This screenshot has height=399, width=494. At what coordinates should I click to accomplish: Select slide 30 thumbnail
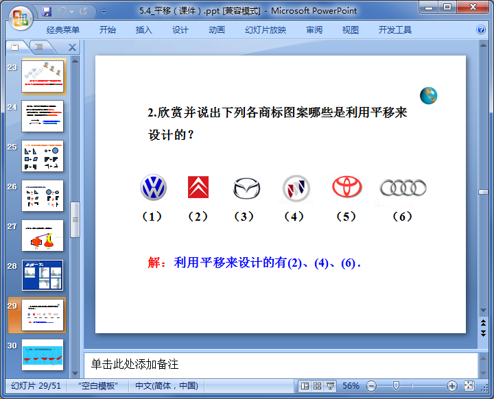(43, 354)
